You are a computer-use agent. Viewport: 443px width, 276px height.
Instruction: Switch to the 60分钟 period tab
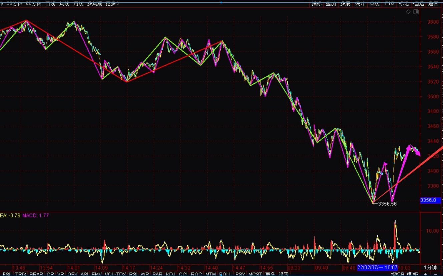pos(34,3)
